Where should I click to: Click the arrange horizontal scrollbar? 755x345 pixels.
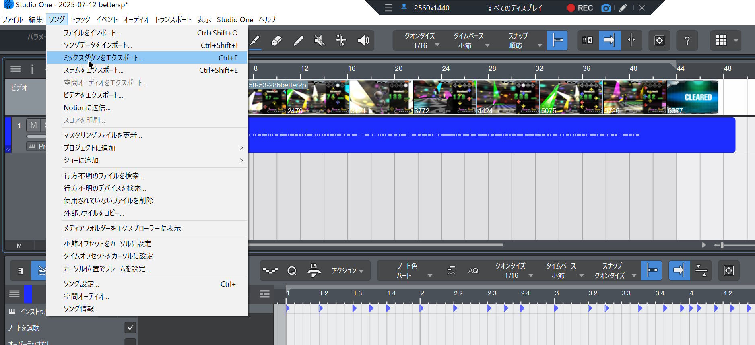coord(376,245)
